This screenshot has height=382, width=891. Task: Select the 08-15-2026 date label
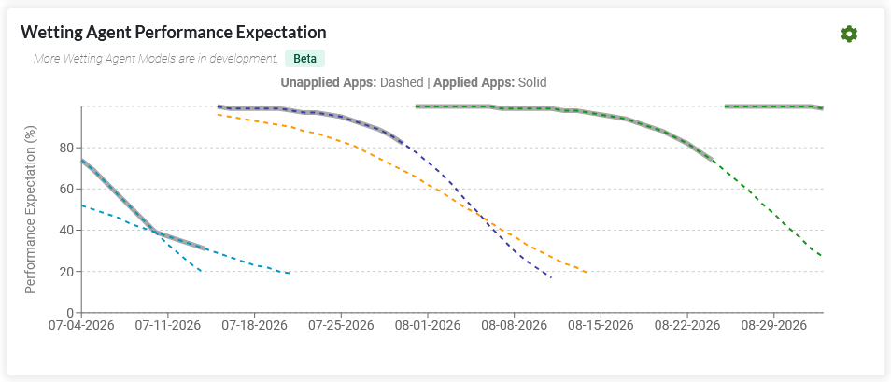(x=601, y=325)
